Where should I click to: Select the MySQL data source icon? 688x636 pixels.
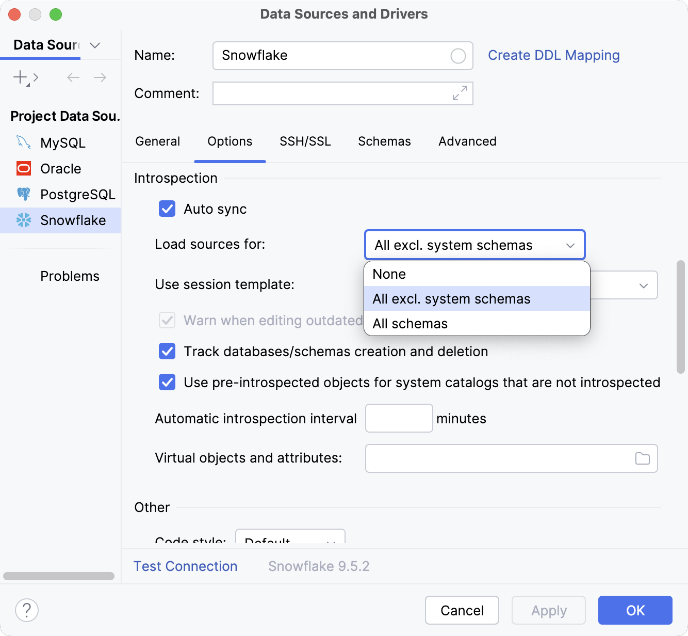23,142
